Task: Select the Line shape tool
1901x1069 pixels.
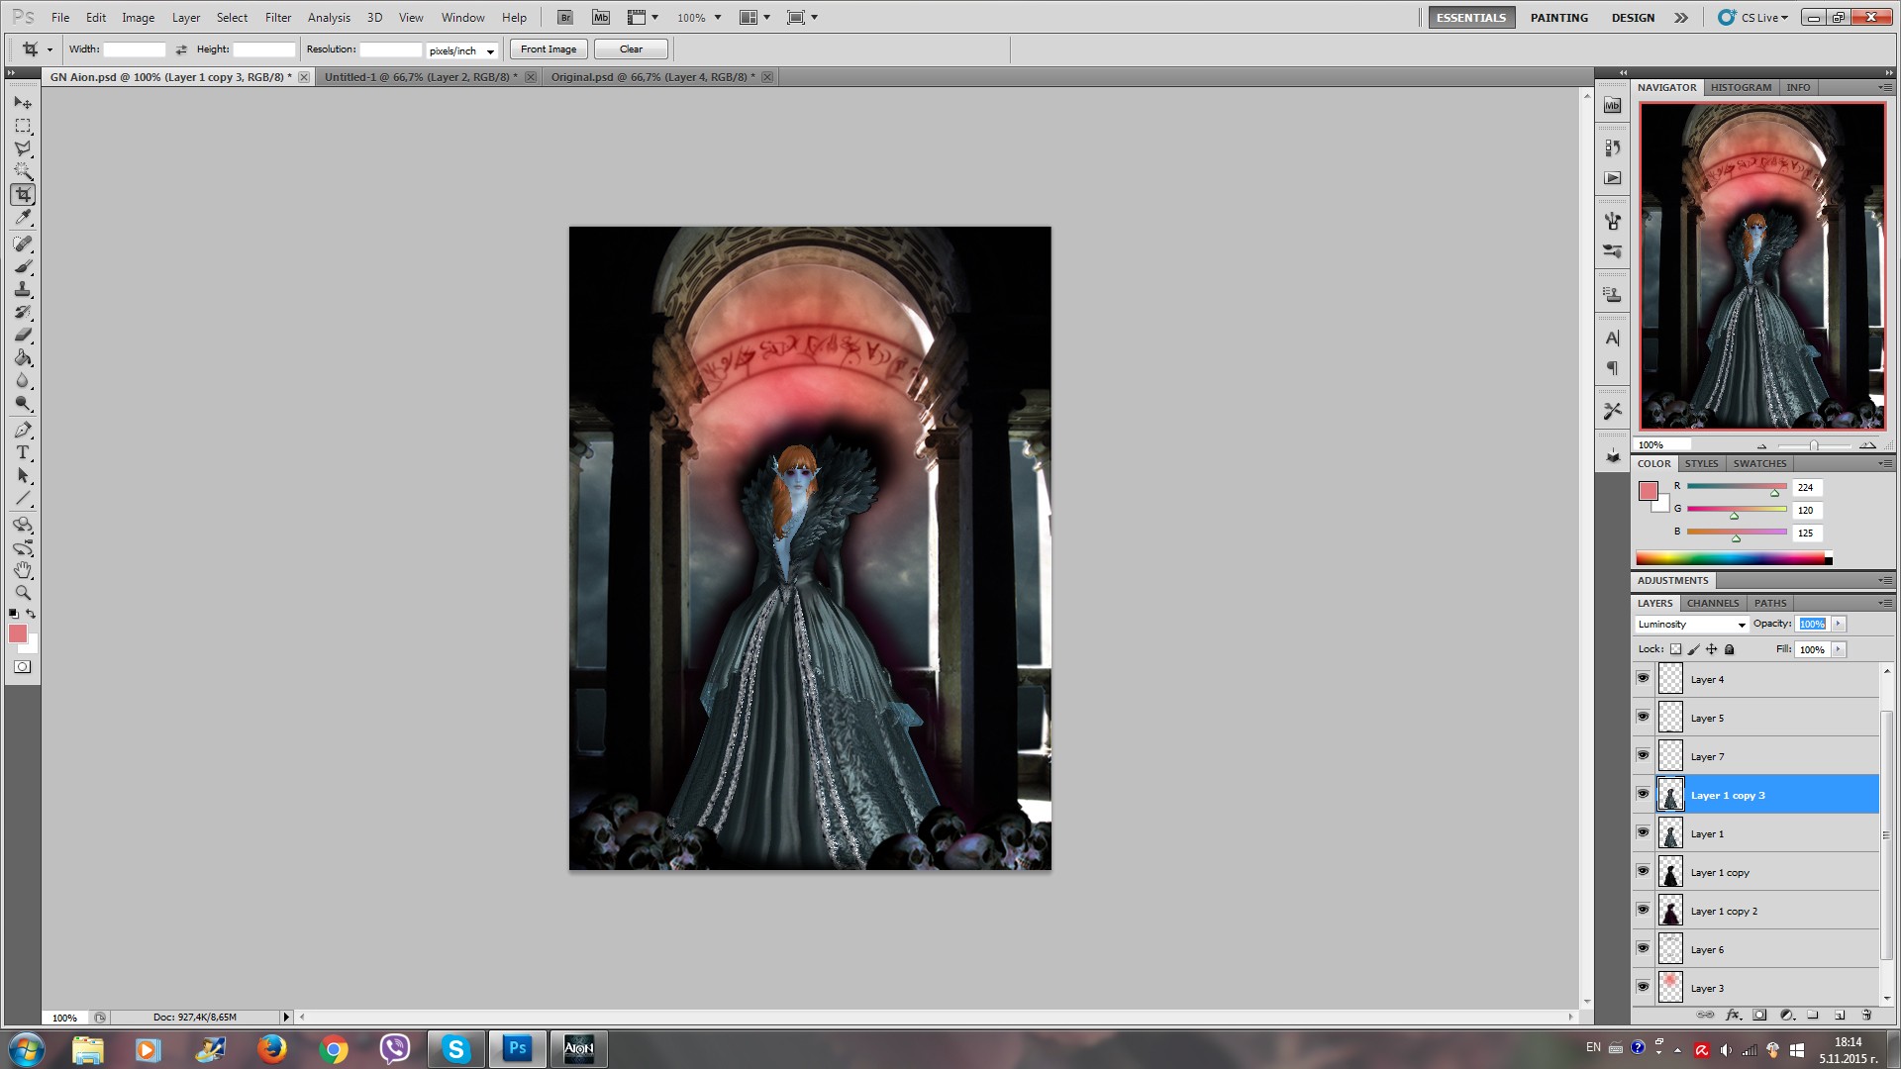Action: tap(23, 498)
